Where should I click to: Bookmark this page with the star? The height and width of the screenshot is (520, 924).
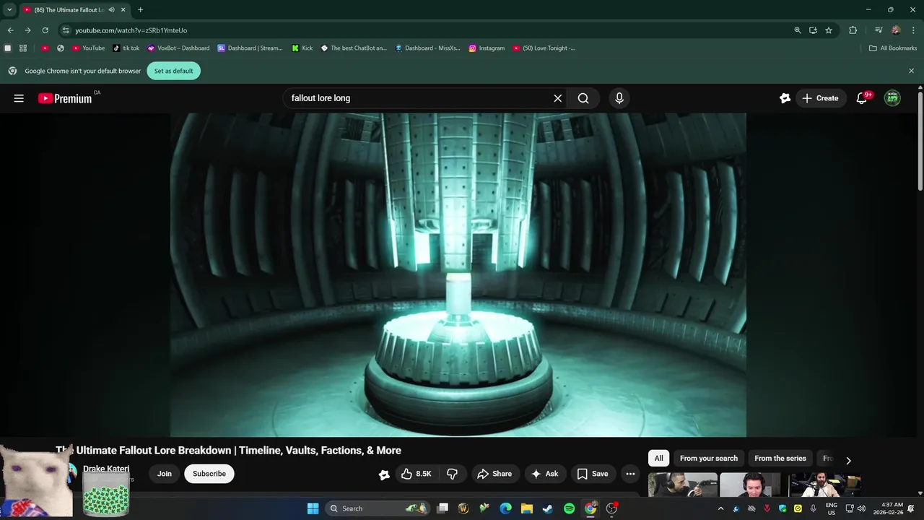click(x=829, y=30)
